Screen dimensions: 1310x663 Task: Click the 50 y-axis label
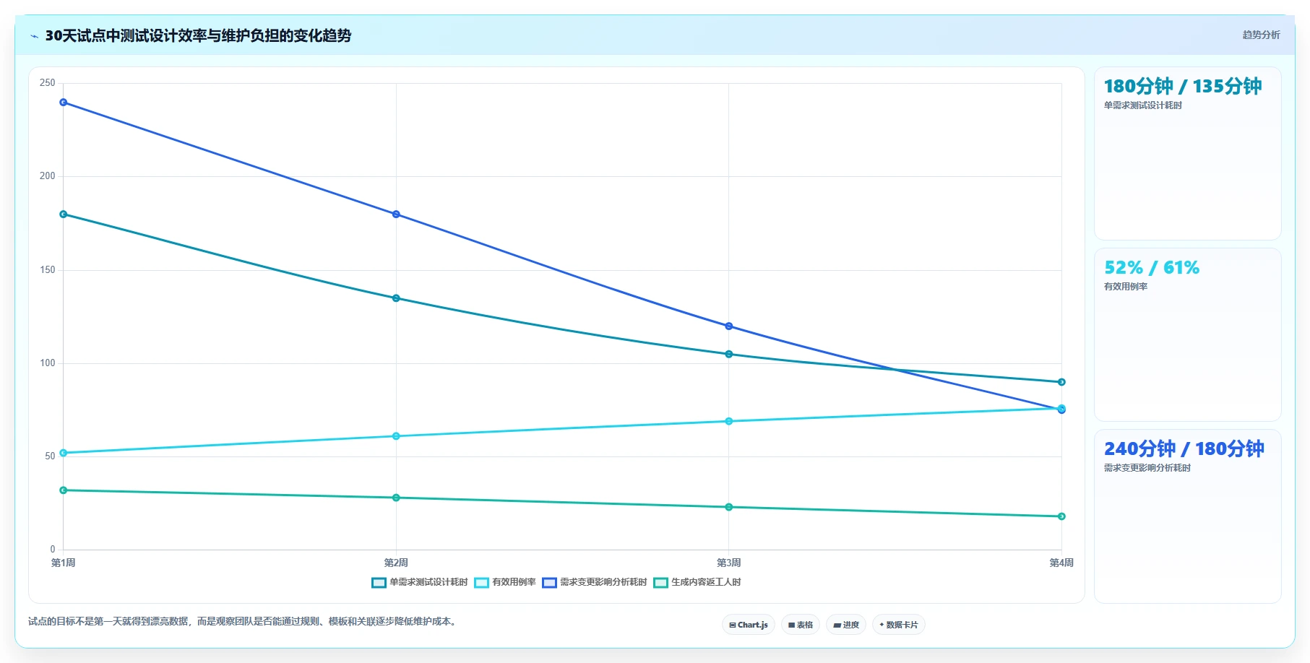[50, 456]
